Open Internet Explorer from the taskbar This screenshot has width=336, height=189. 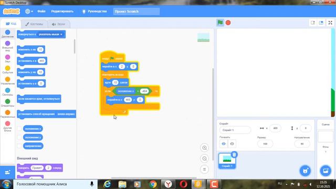[x=107, y=184]
